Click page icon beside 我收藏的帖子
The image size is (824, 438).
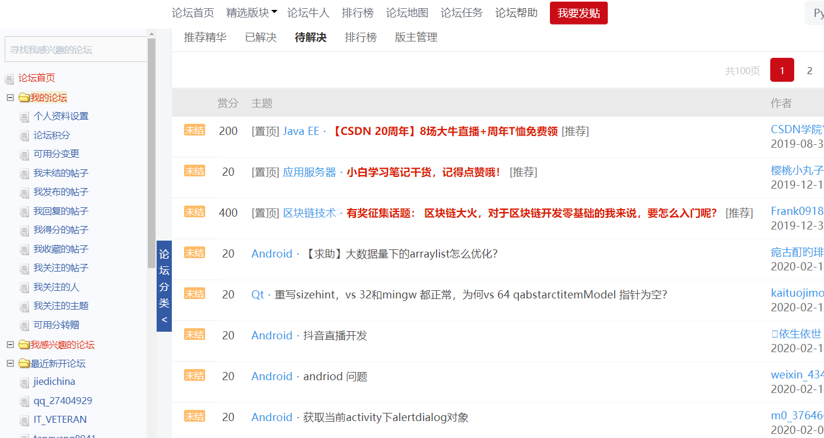(24, 250)
